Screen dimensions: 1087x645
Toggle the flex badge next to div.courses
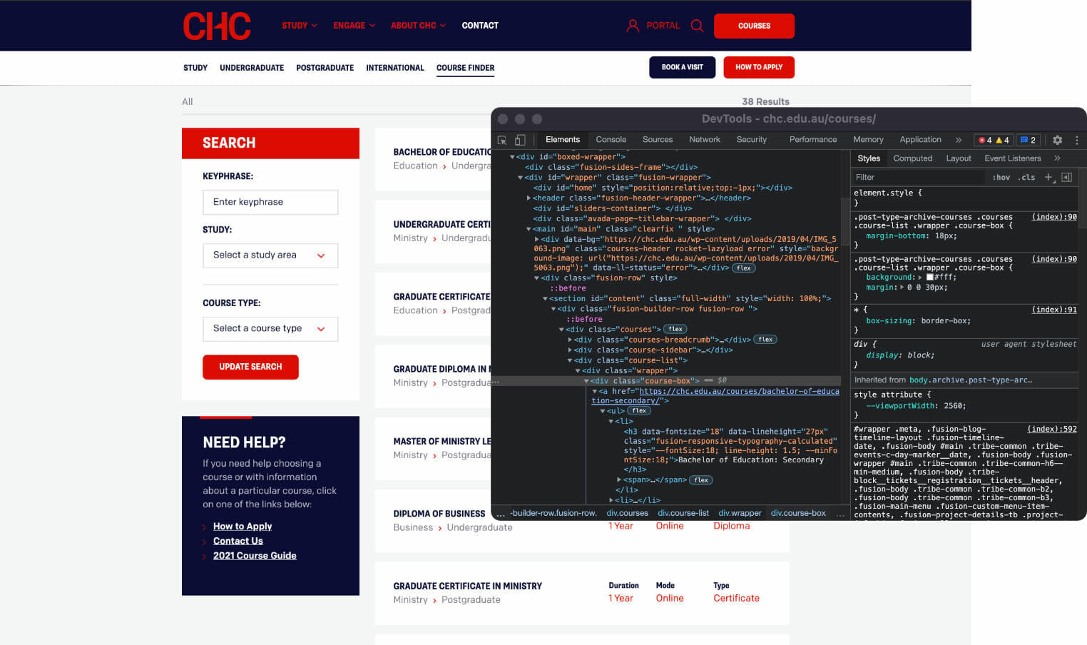tap(675, 329)
